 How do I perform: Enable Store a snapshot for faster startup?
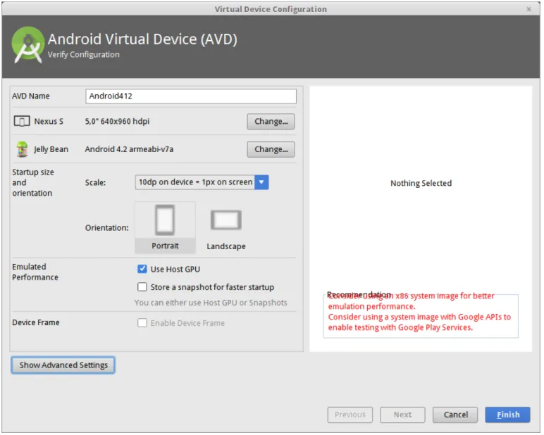pyautogui.click(x=142, y=288)
